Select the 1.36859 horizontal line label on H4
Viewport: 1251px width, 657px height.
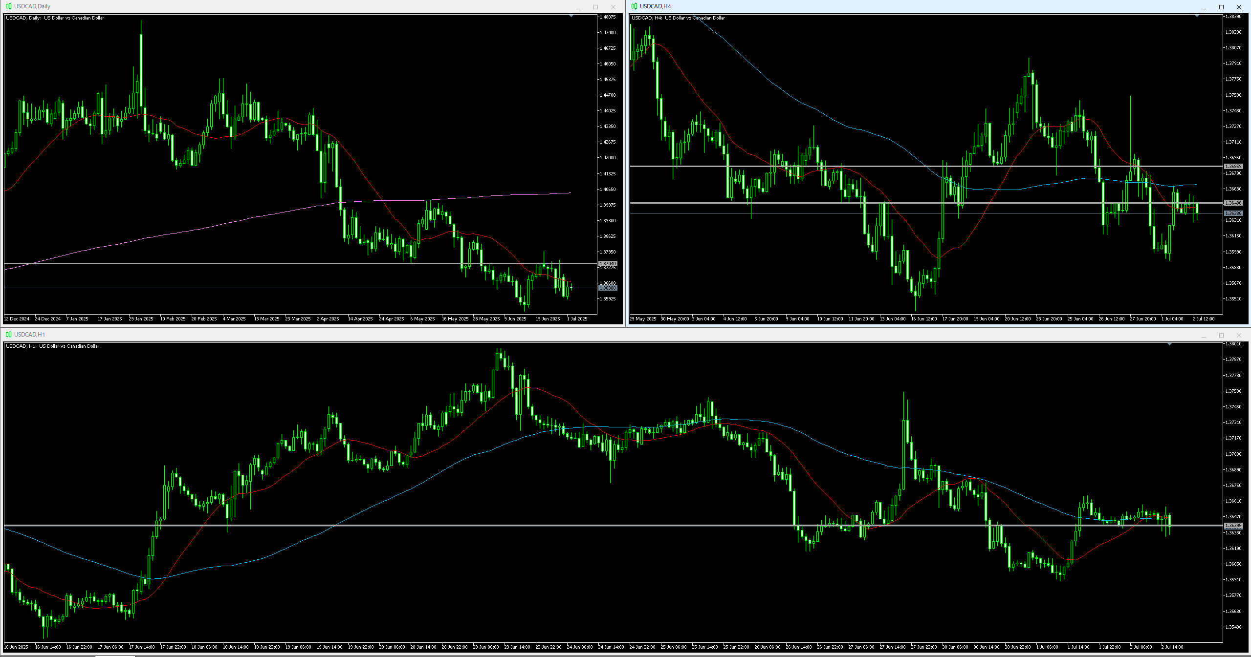(1233, 167)
